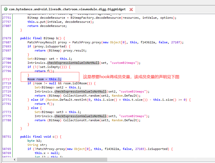Click line number 27742 in gutter

pyautogui.click(x=7, y=96)
